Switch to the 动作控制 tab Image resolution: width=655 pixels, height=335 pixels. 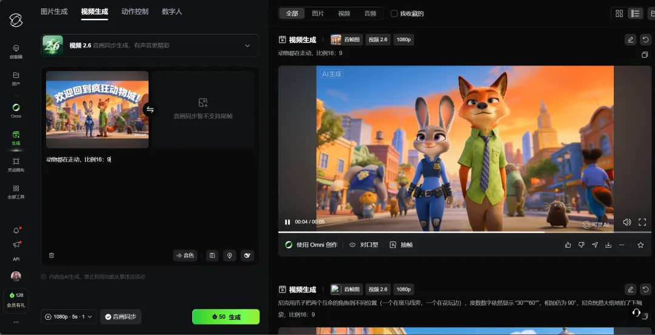(135, 12)
